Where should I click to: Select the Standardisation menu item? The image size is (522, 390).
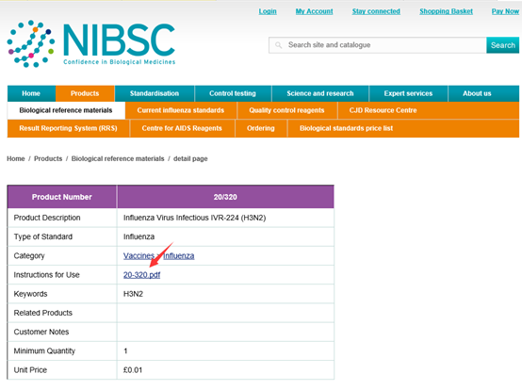155,93
